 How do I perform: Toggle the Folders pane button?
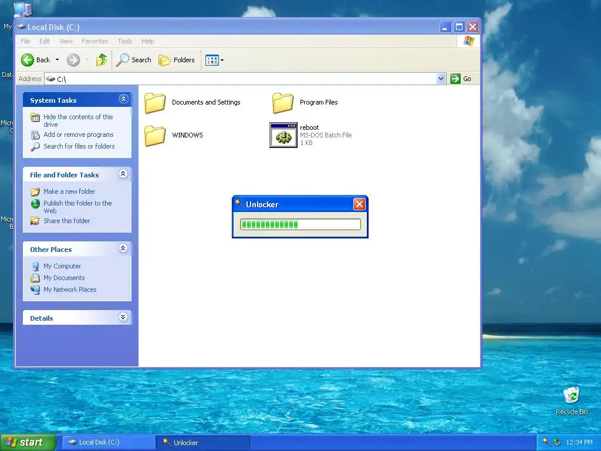(177, 60)
